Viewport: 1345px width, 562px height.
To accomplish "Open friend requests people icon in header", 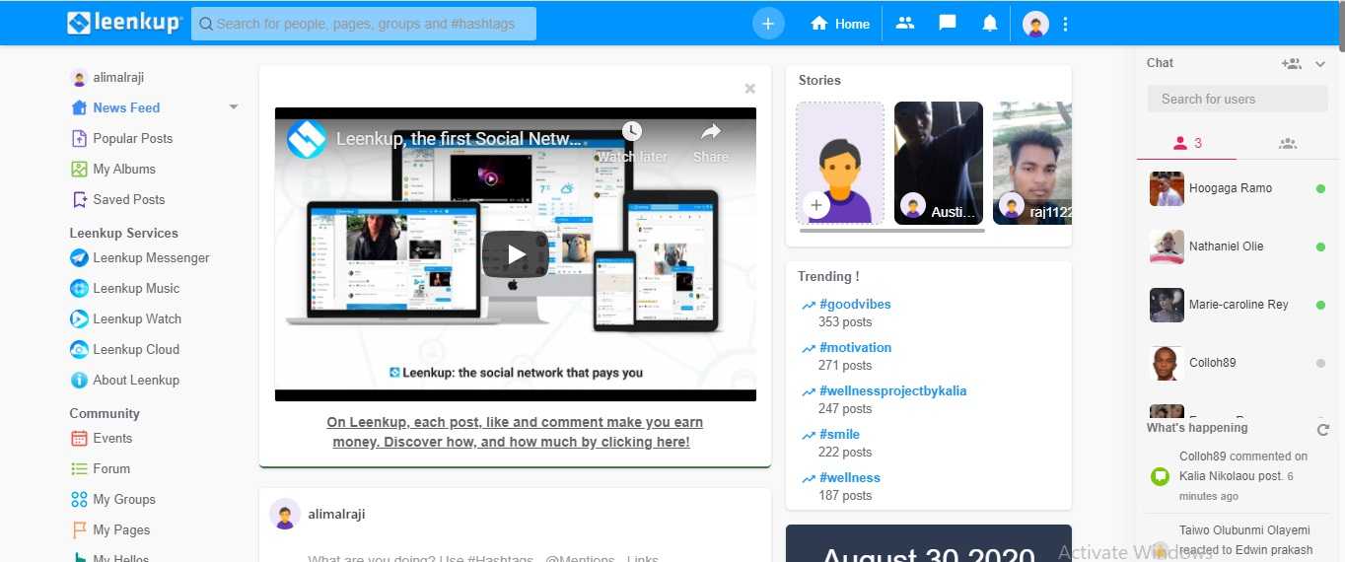I will [x=905, y=23].
